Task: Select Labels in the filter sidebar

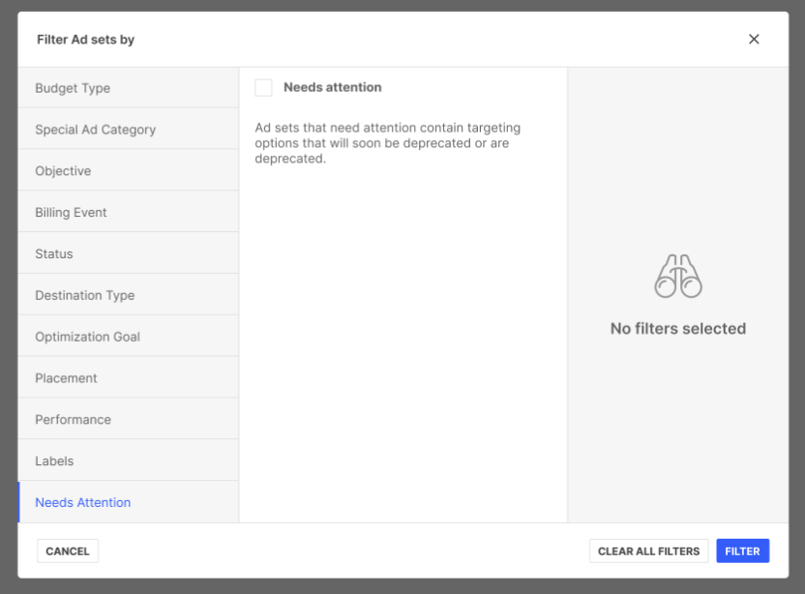Action: click(x=54, y=461)
